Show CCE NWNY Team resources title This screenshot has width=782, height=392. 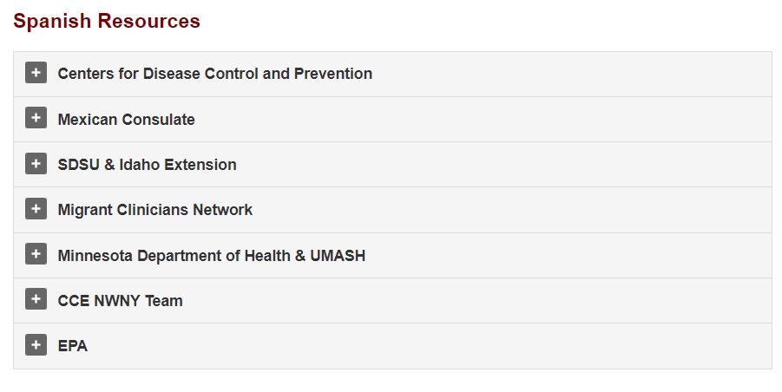120,301
